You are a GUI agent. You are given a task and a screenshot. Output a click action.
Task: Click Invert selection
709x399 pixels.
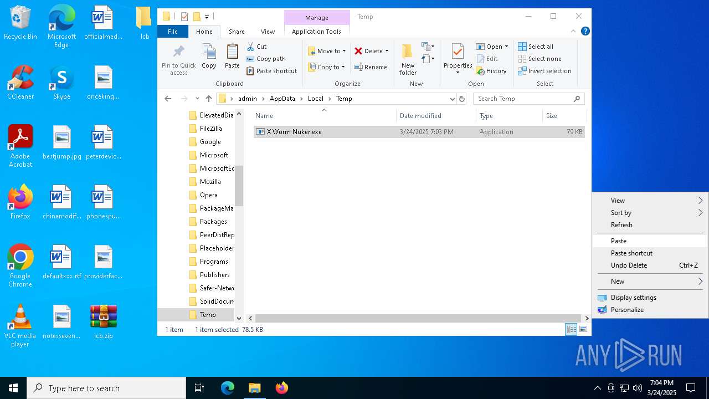click(544, 71)
